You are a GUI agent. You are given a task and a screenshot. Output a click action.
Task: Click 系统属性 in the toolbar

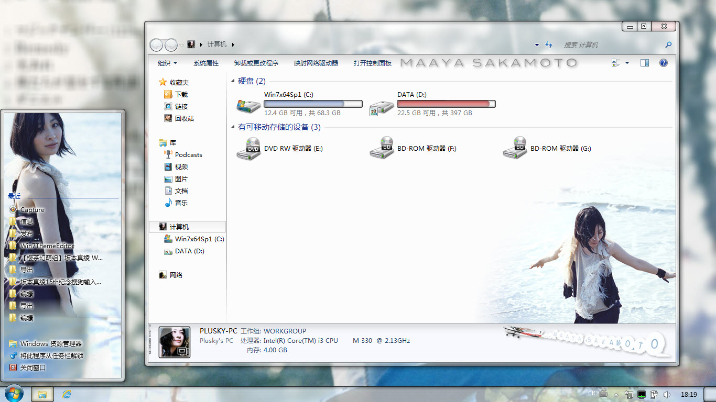206,63
